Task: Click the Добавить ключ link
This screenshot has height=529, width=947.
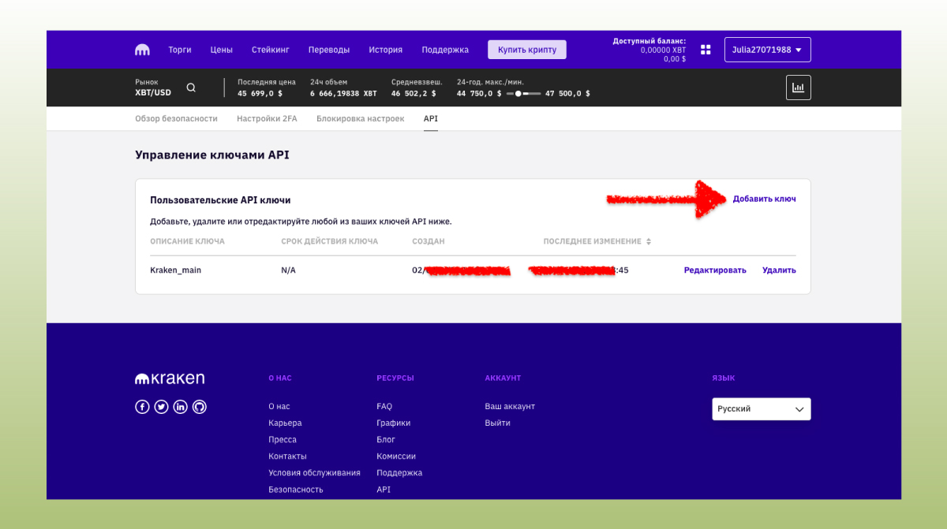Action: coord(764,199)
